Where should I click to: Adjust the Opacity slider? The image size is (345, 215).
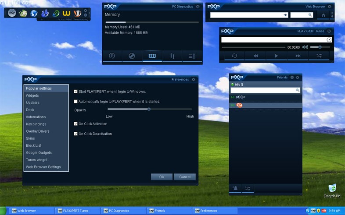149,109
